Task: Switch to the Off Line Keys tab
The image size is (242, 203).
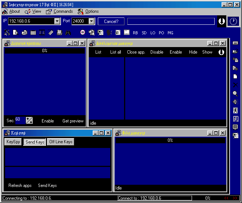Action: point(61,142)
